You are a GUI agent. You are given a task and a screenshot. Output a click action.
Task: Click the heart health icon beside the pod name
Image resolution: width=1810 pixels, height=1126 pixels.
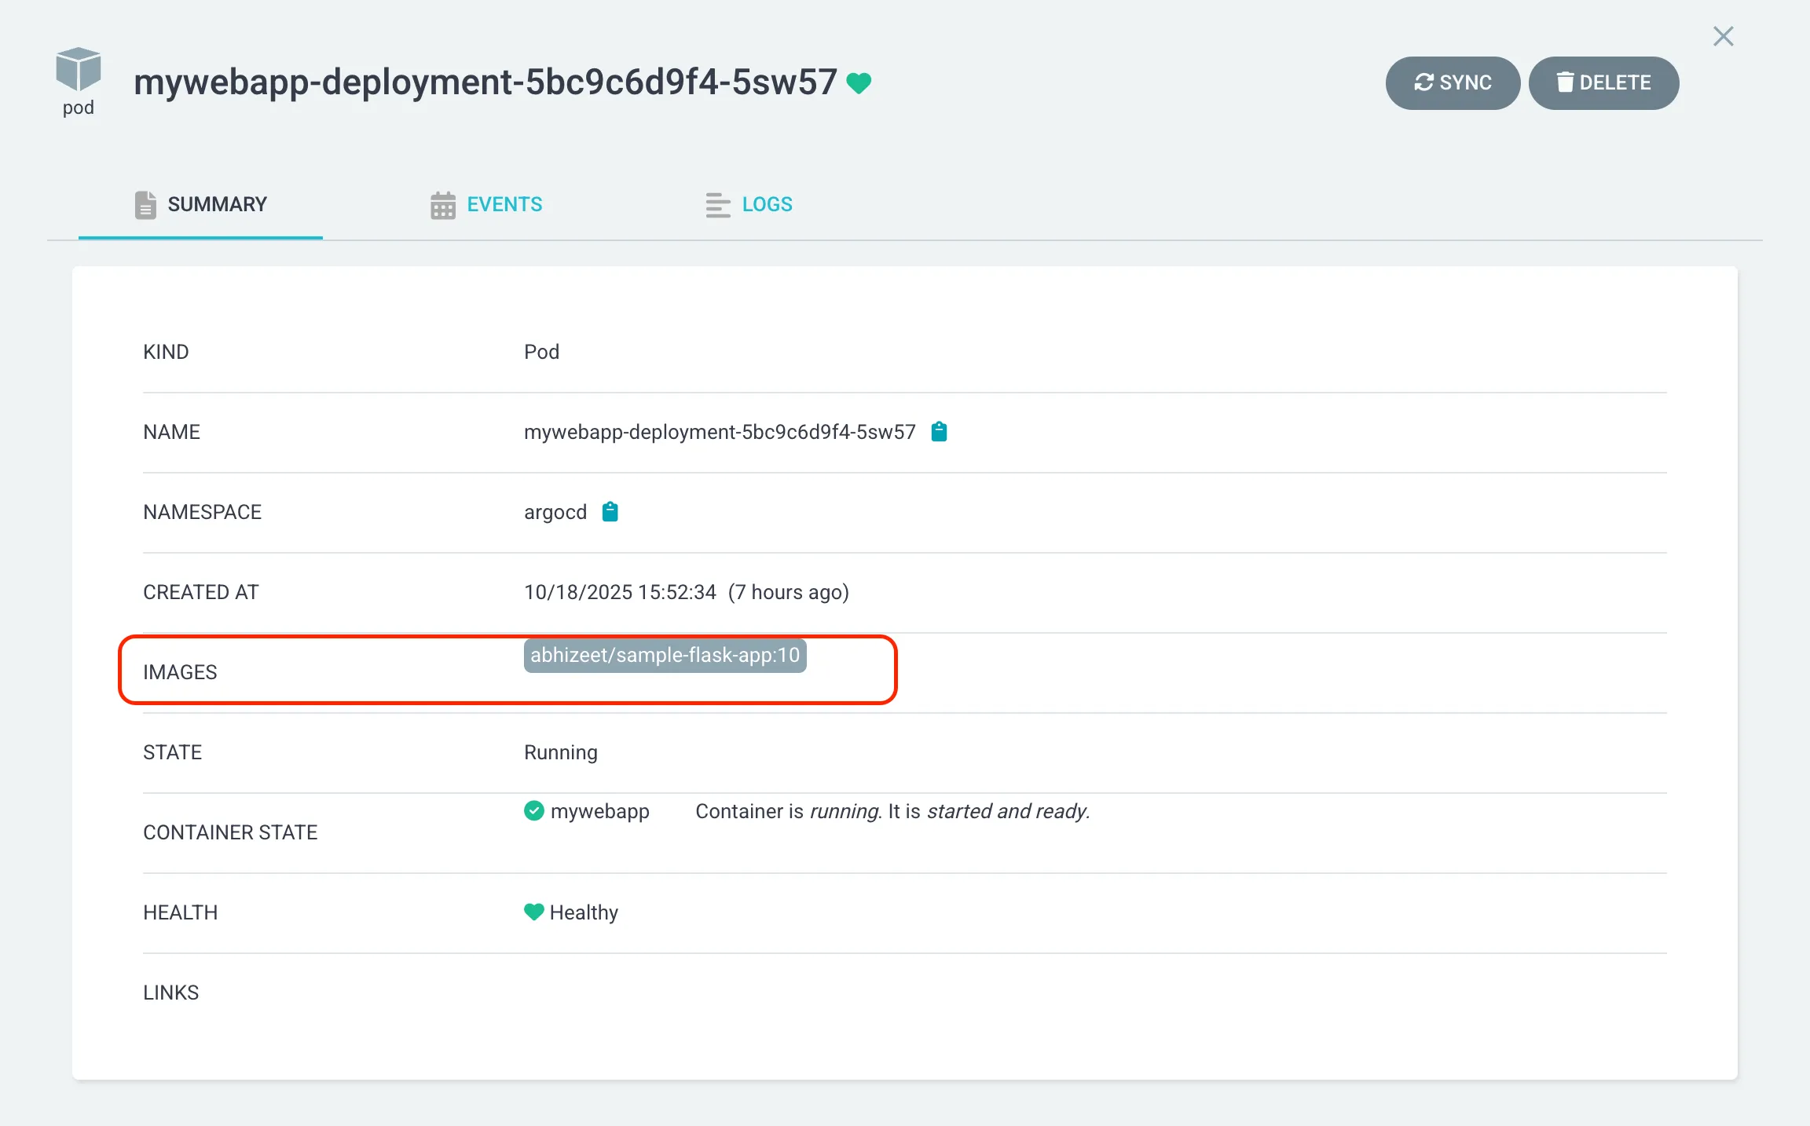point(859,82)
